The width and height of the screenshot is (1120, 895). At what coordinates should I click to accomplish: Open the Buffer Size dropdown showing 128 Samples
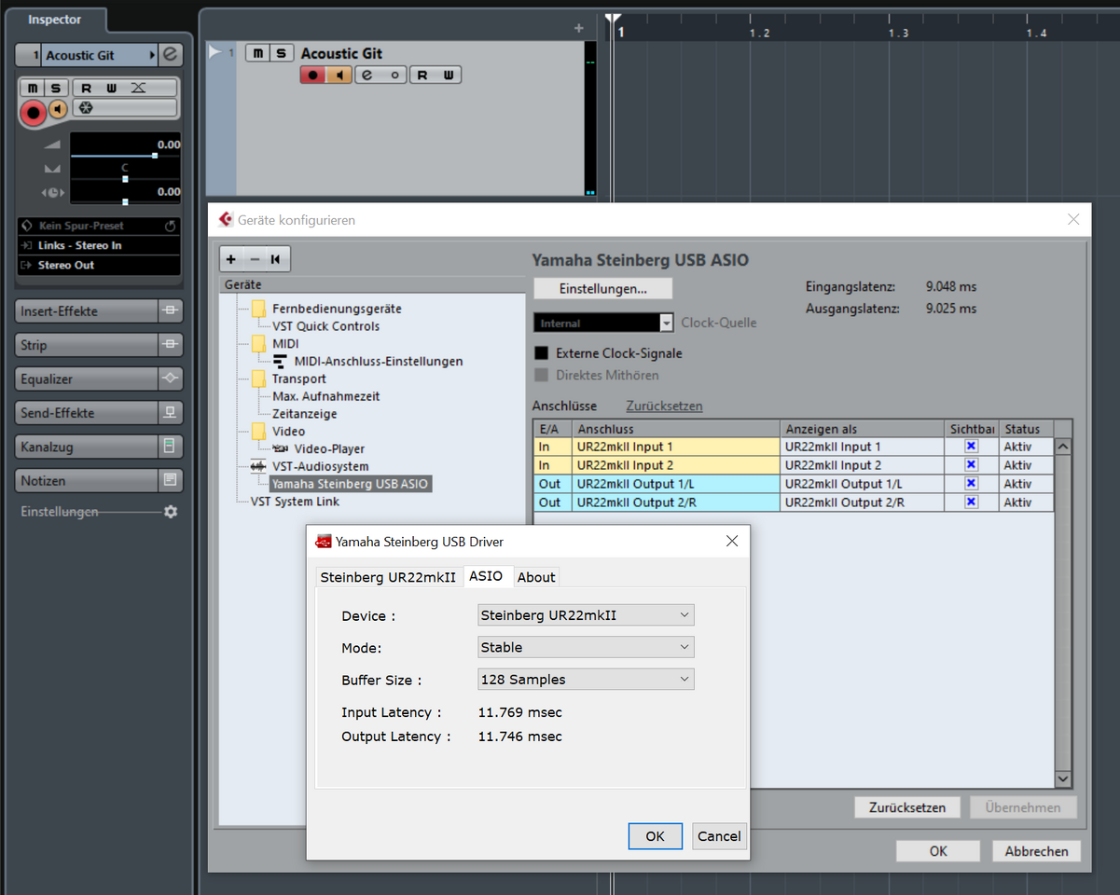pos(586,680)
